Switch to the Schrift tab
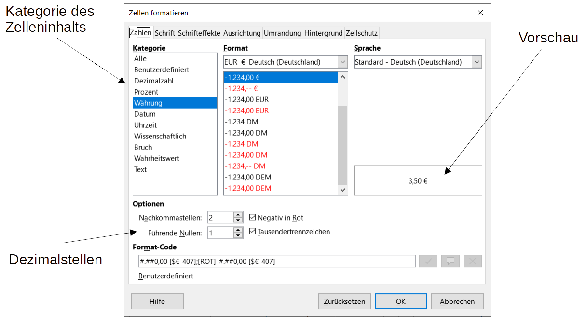This screenshot has height=317, width=587. (165, 33)
